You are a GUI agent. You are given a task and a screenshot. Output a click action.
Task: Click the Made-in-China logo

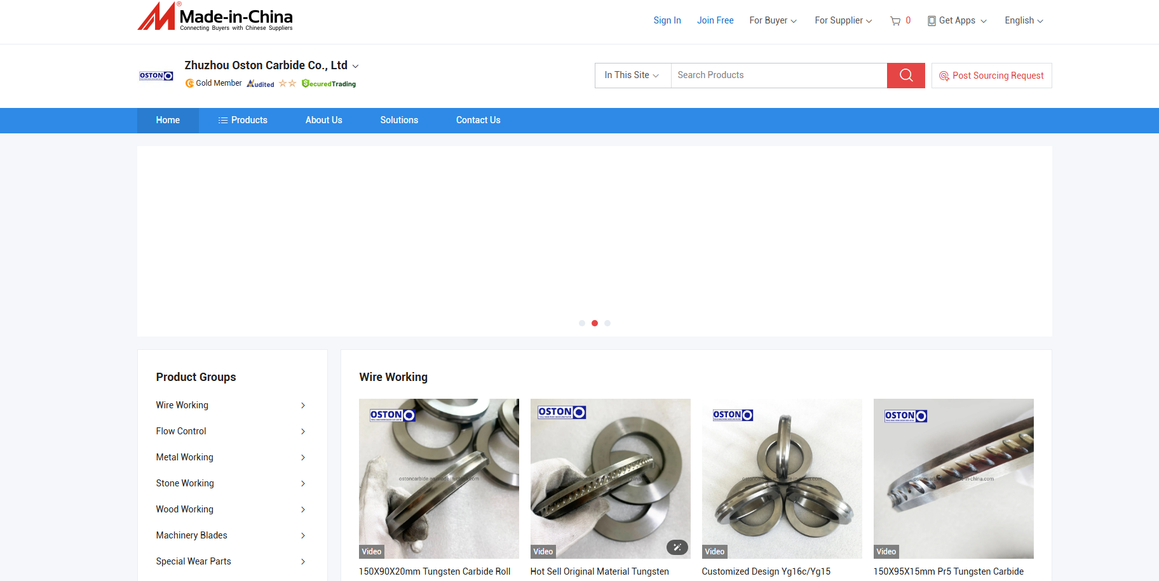click(x=215, y=17)
